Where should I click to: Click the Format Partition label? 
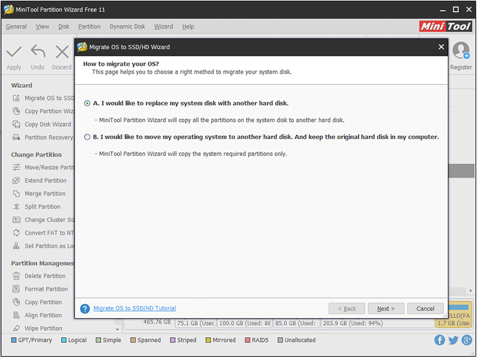(46, 289)
